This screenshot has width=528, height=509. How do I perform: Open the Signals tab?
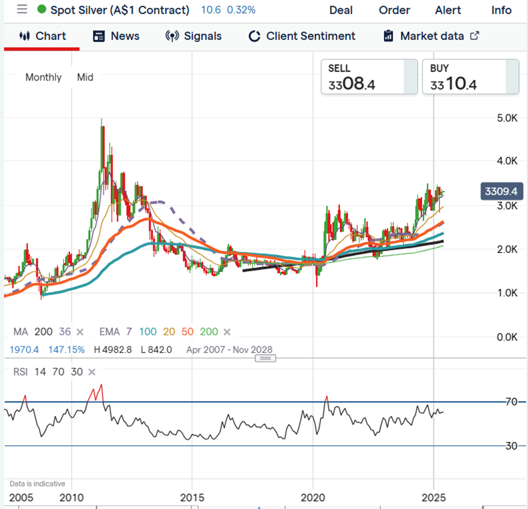(193, 36)
